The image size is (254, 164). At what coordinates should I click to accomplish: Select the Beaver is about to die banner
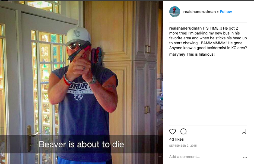[x=81, y=144]
